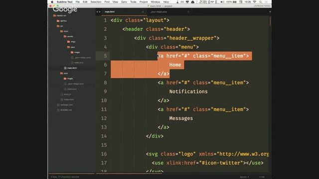Screen dimensions: 319x179
Task: Open the Tools menu
Action: [133, 2]
